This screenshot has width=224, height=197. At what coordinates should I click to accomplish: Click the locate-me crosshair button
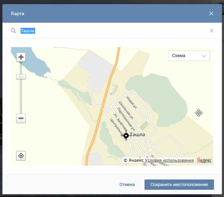21,156
